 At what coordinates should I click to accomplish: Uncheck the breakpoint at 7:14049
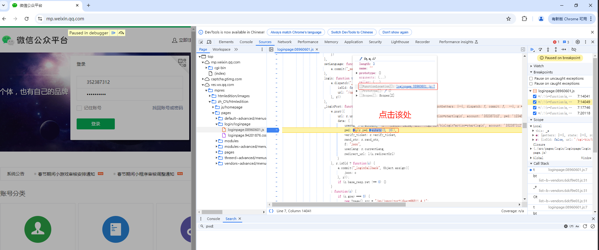point(535,102)
